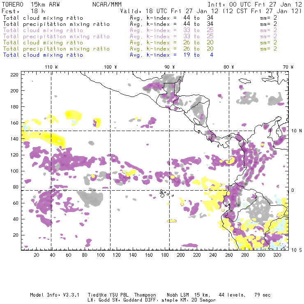Click vertical axis tick label "80"

[x=16, y=187]
